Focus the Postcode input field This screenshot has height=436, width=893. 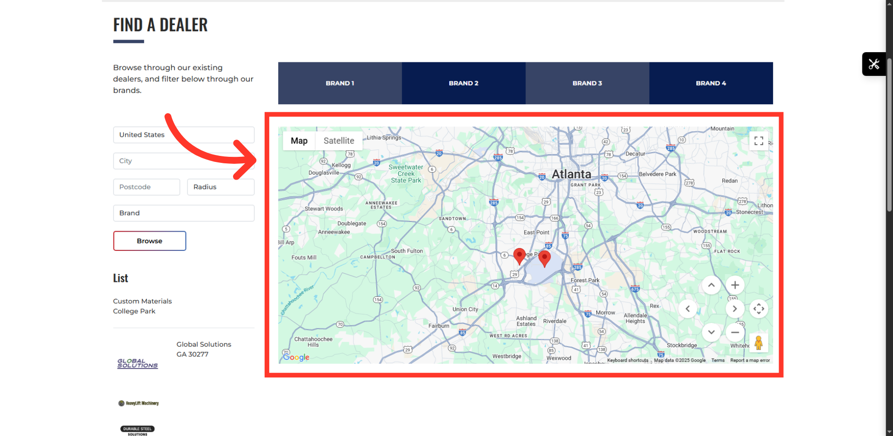(147, 187)
